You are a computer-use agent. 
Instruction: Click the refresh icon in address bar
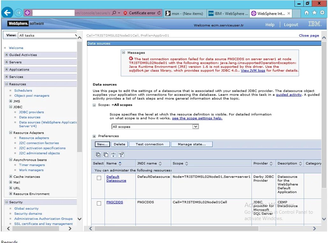coord(159,13)
